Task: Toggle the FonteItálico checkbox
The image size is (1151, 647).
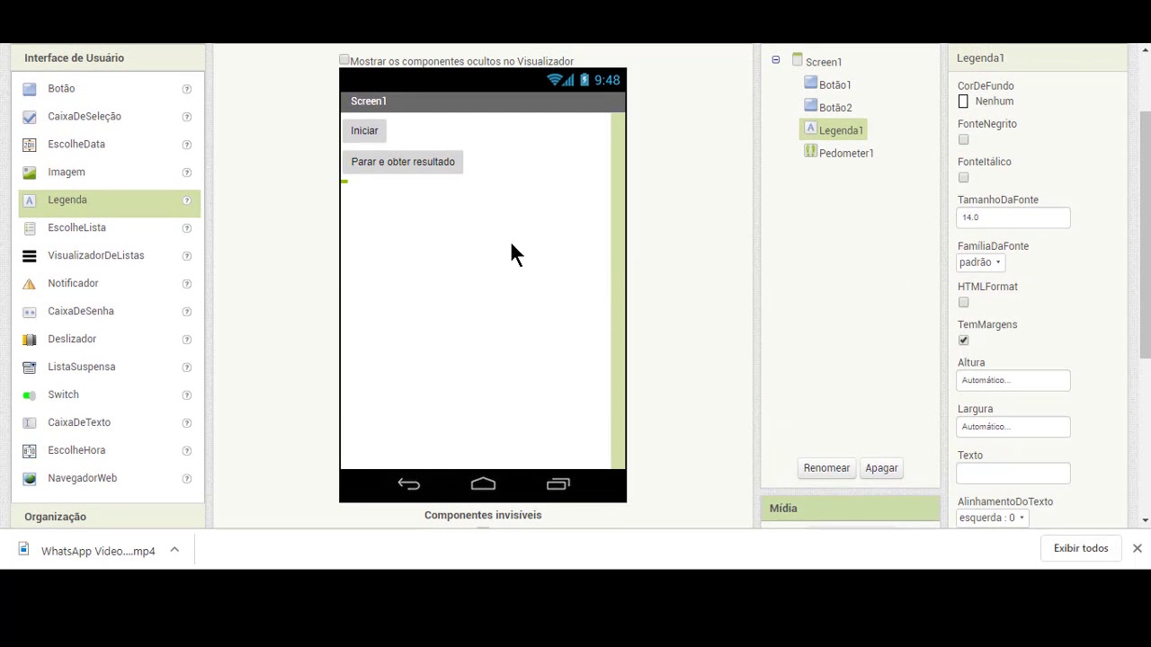Action: [964, 178]
